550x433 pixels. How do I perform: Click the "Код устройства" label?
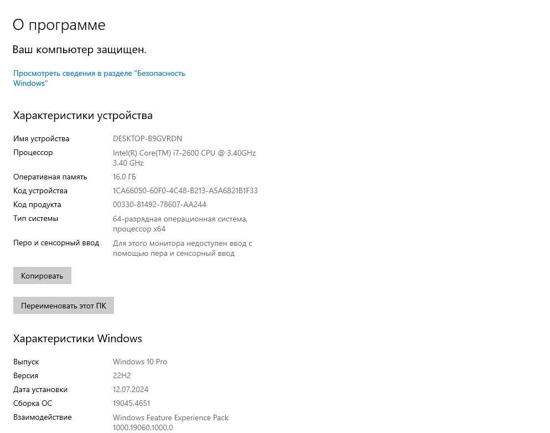[x=40, y=190]
